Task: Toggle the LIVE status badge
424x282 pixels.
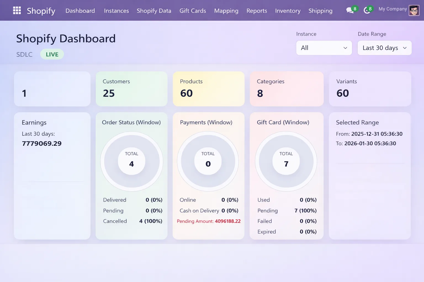Action: (52, 54)
